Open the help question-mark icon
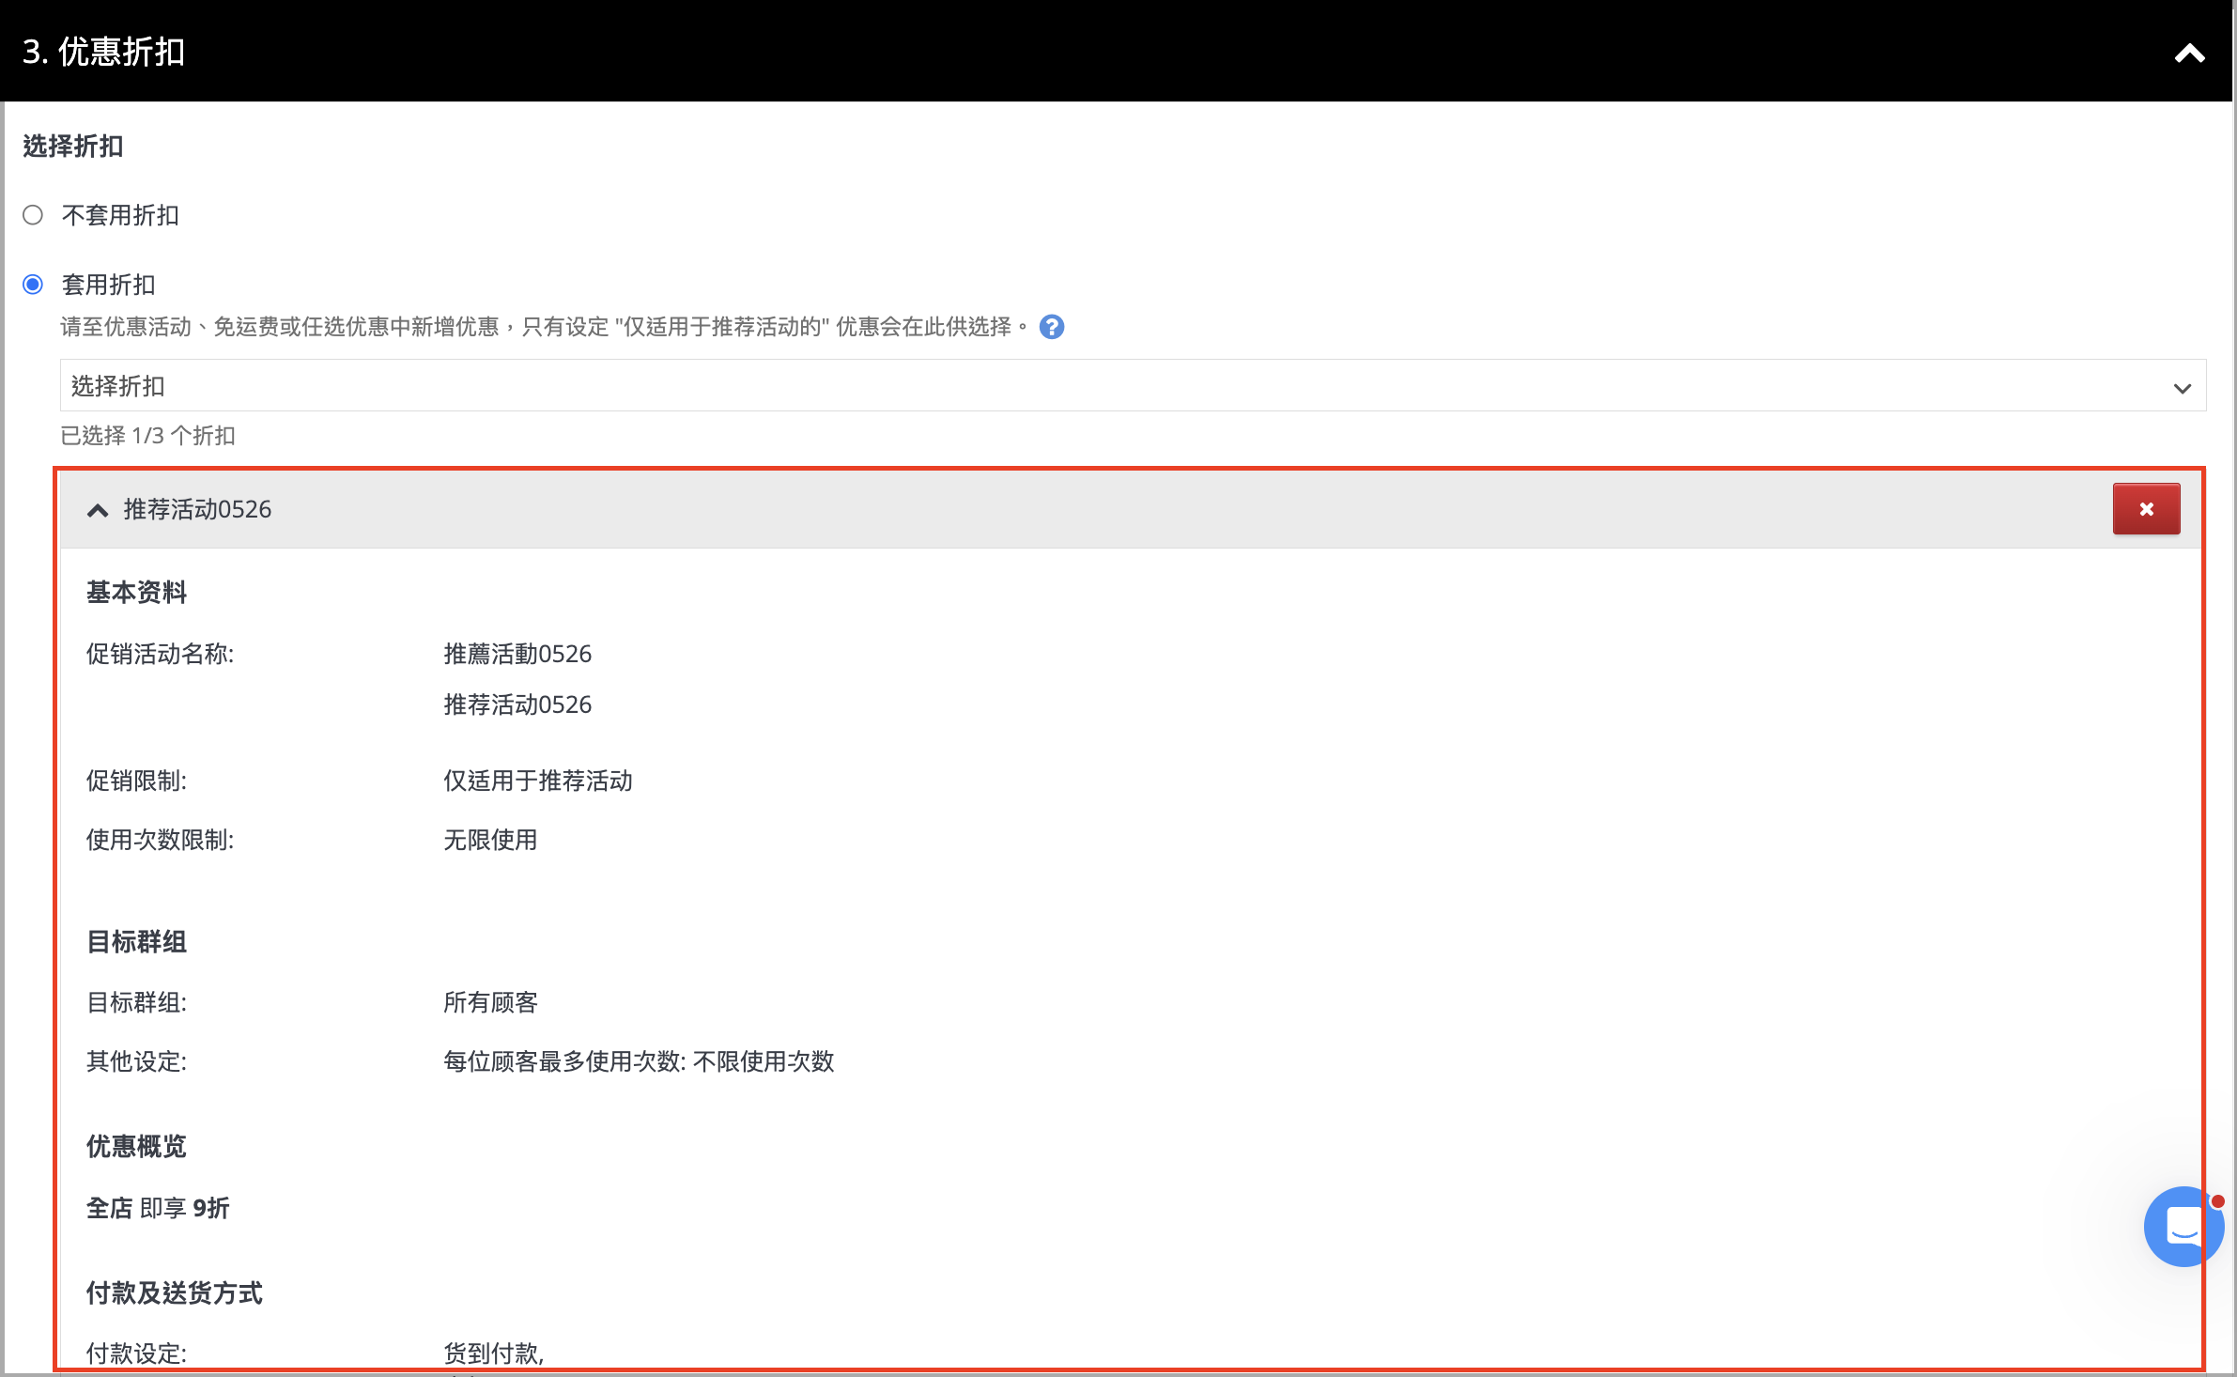The height and width of the screenshot is (1377, 2237). click(x=1052, y=327)
